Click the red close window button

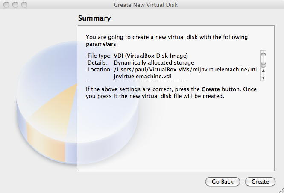(x=6, y=5)
